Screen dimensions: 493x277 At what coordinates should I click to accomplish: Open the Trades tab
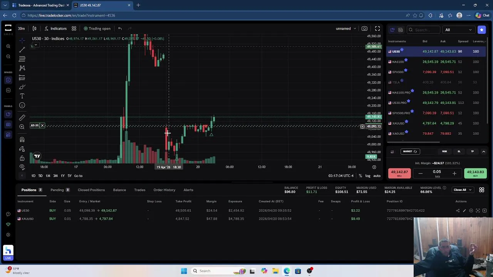click(x=140, y=190)
